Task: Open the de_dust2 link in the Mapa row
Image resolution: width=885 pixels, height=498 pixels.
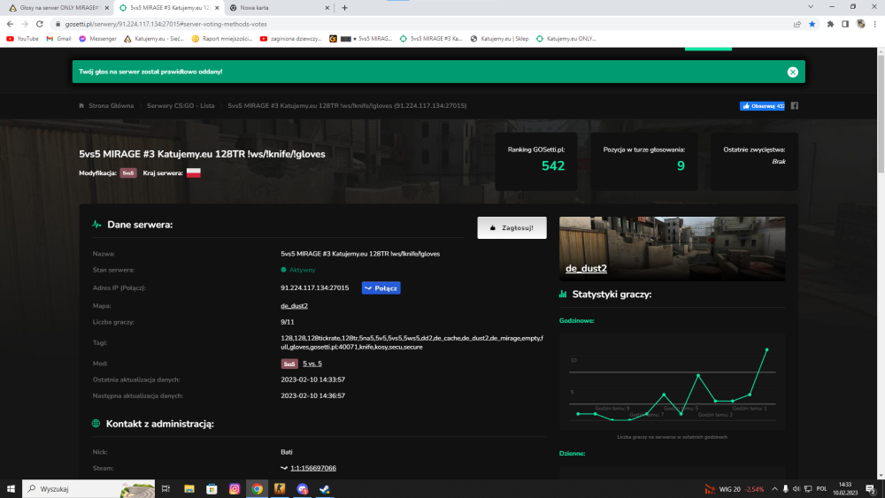Action: (294, 306)
